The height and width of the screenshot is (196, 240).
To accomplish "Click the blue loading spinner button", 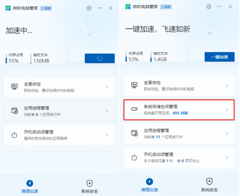I will click(100, 58).
